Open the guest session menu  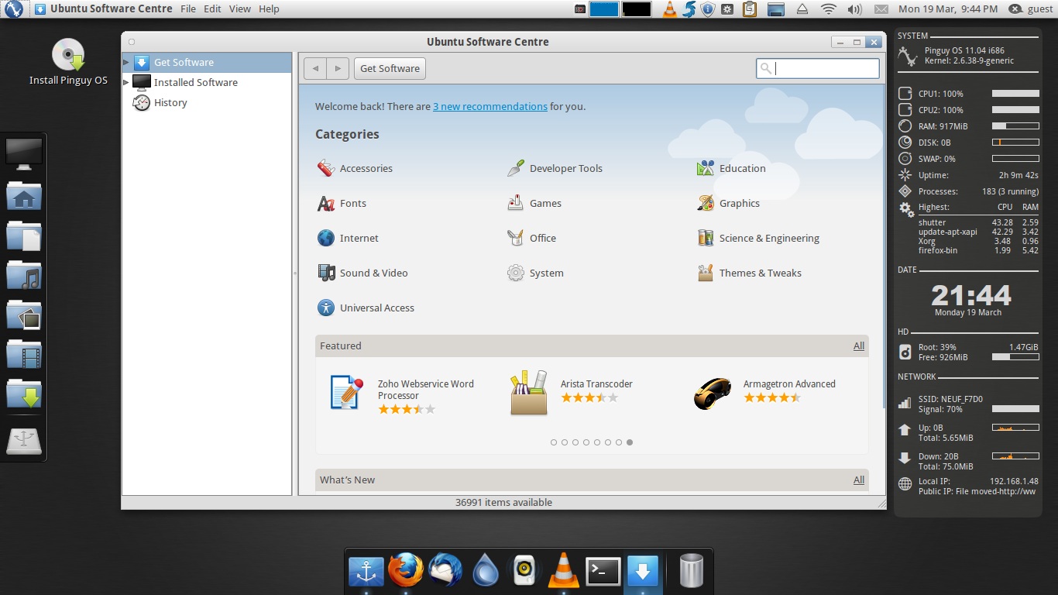point(1032,9)
